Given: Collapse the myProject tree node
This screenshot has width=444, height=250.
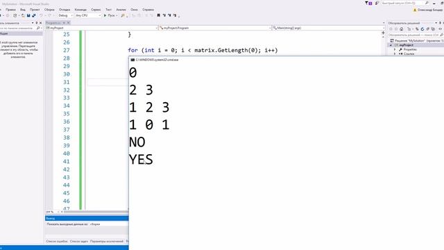Looking at the screenshot, I should point(391,45).
